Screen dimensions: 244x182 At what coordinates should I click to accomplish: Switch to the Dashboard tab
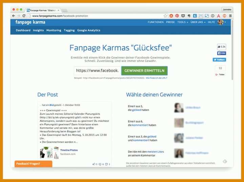click(x=23, y=31)
